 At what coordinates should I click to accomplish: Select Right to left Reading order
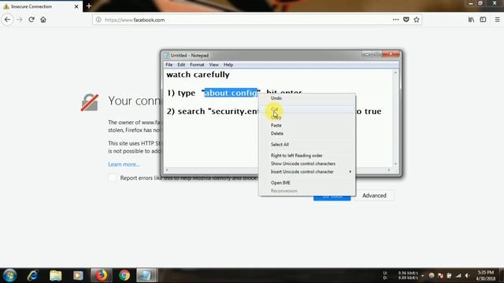point(307,156)
